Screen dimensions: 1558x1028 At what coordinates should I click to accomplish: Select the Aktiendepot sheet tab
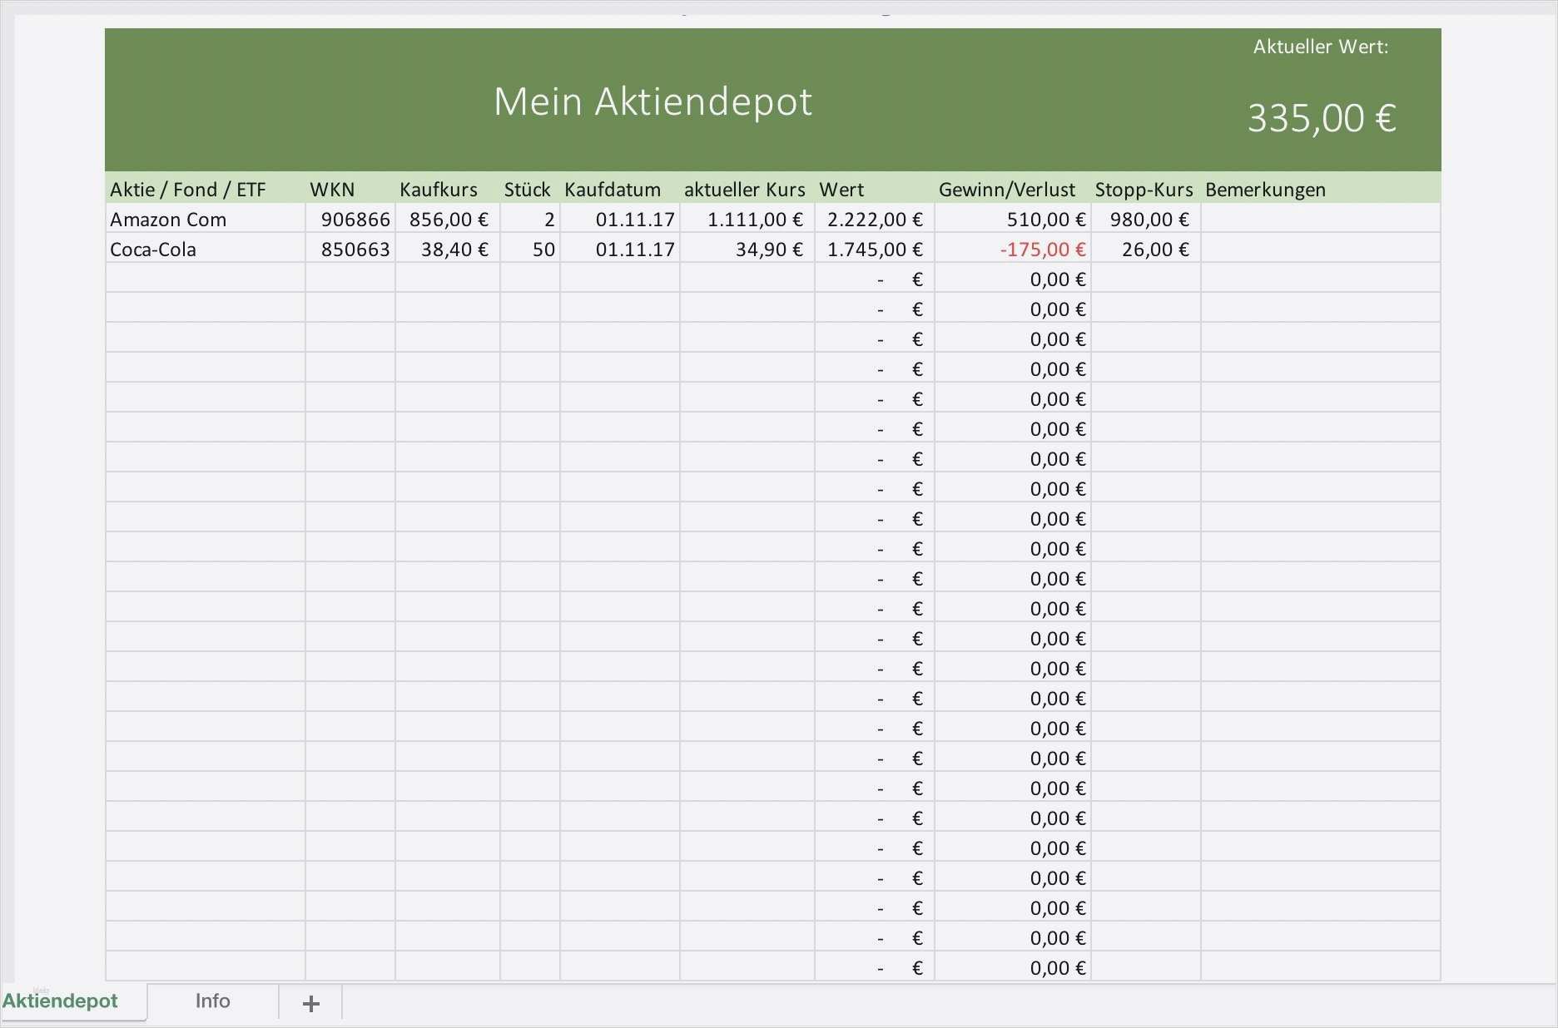point(60,1001)
